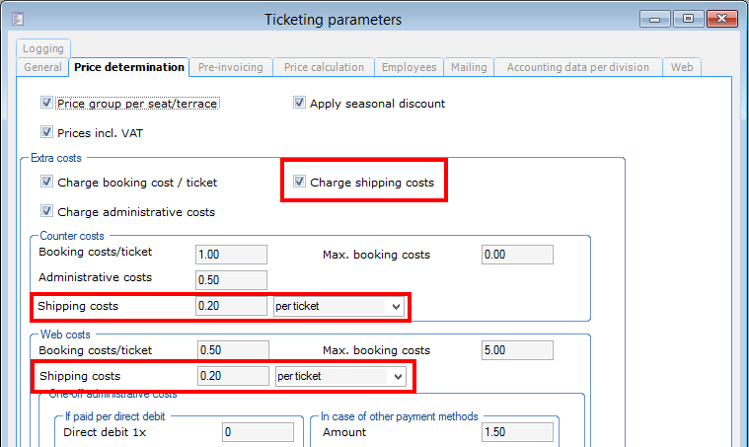Go to Accounting data per division tab

577,67
